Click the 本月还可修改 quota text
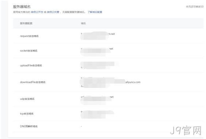 [x=195, y=7]
